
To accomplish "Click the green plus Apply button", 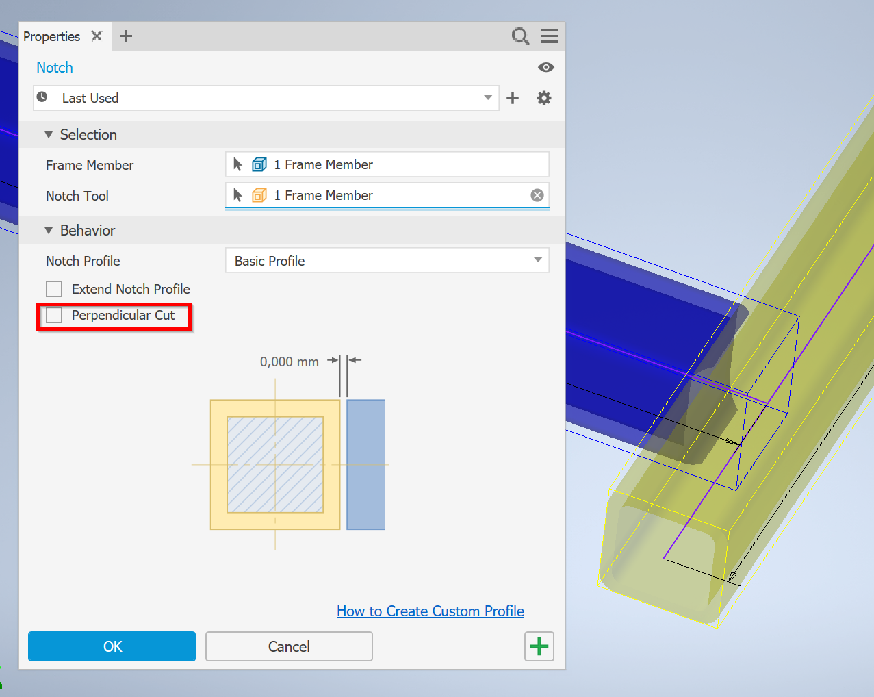I will pyautogui.click(x=539, y=646).
